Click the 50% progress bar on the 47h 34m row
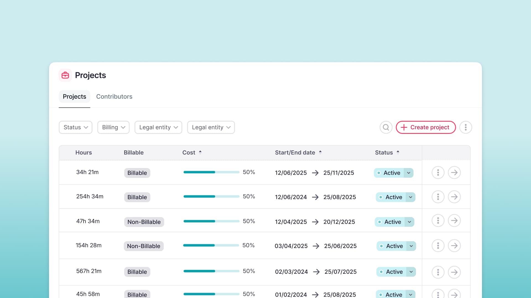The width and height of the screenshot is (531, 298). 211,221
